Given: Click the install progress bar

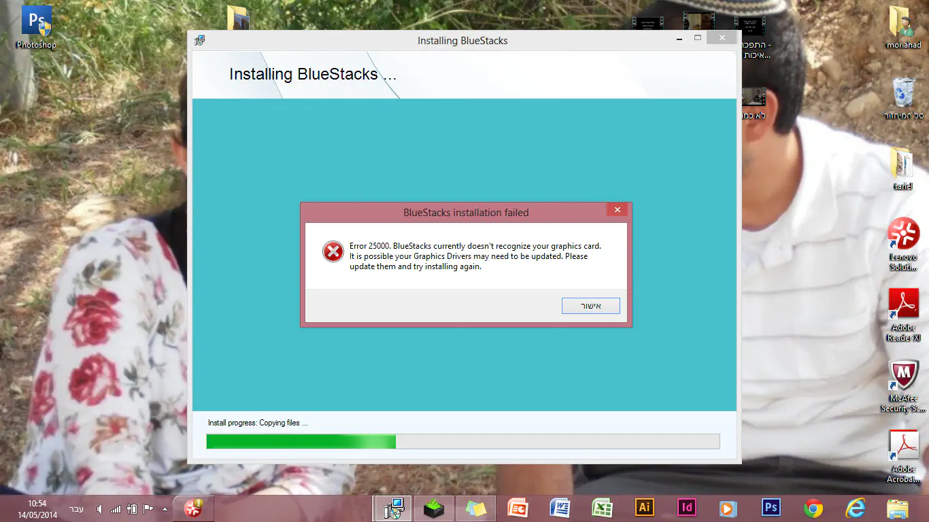Looking at the screenshot, I should tap(462, 442).
